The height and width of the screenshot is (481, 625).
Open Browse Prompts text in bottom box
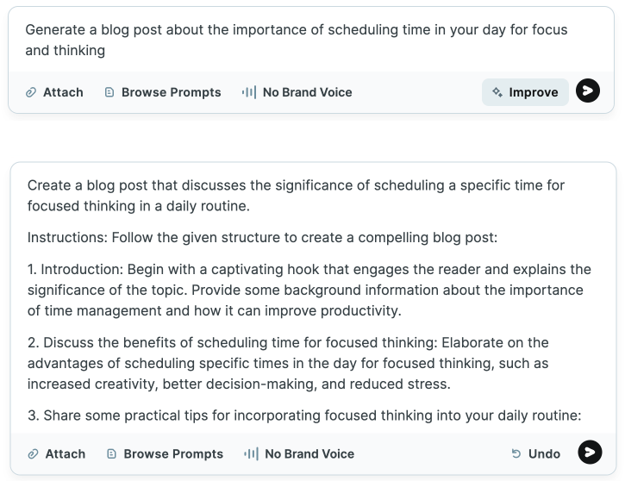[x=173, y=453]
